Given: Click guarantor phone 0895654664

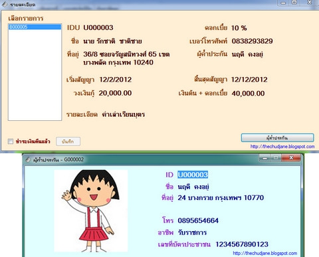Looking at the screenshot, I should [198, 220].
